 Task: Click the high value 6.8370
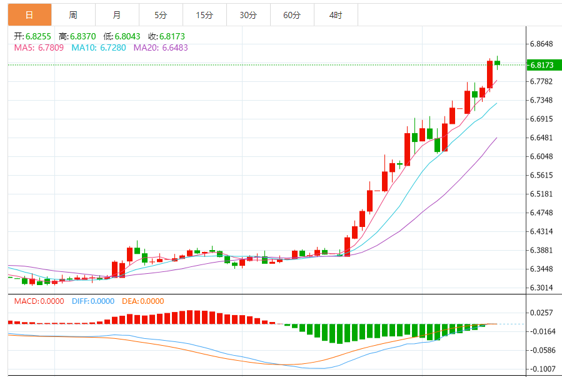83,36
